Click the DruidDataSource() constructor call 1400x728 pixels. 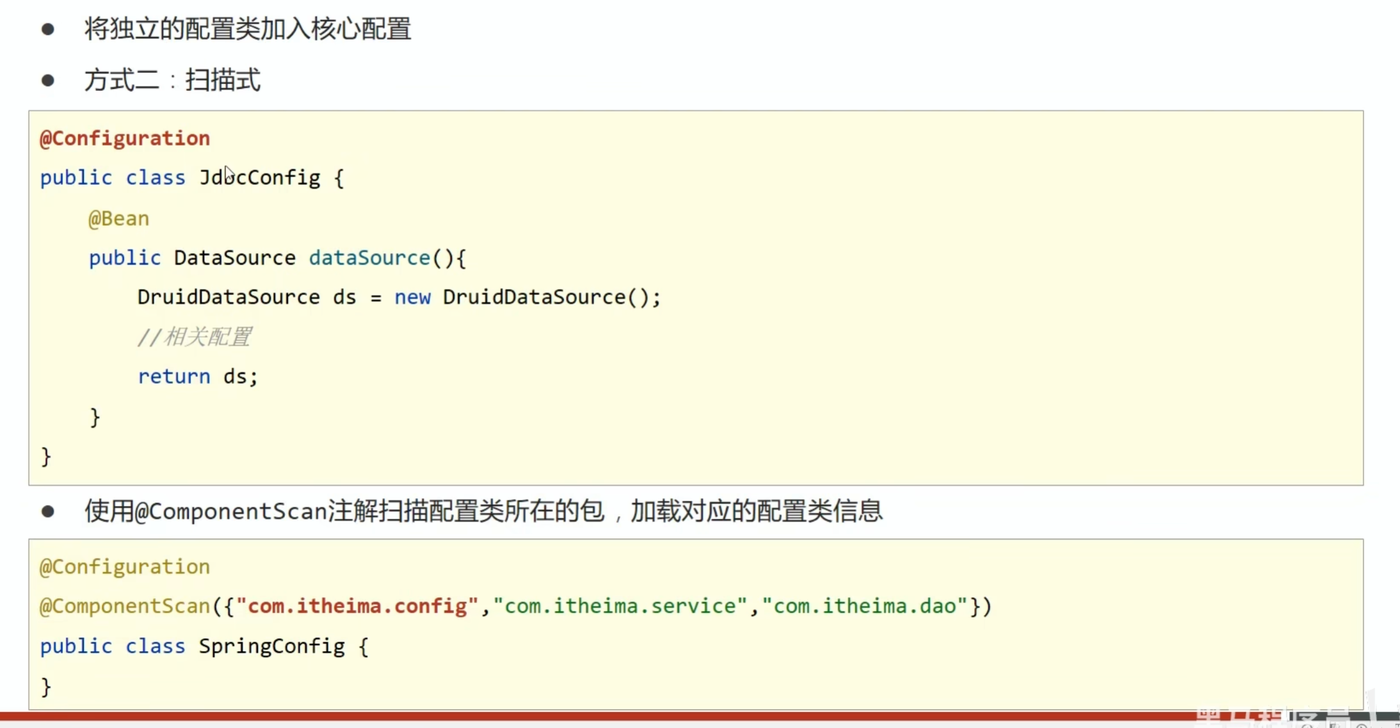point(545,297)
